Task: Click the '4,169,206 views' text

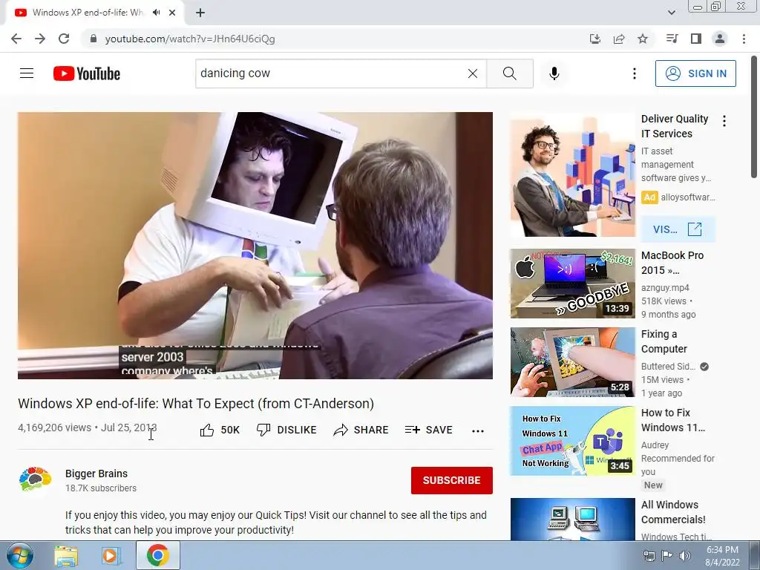Action: click(x=55, y=427)
